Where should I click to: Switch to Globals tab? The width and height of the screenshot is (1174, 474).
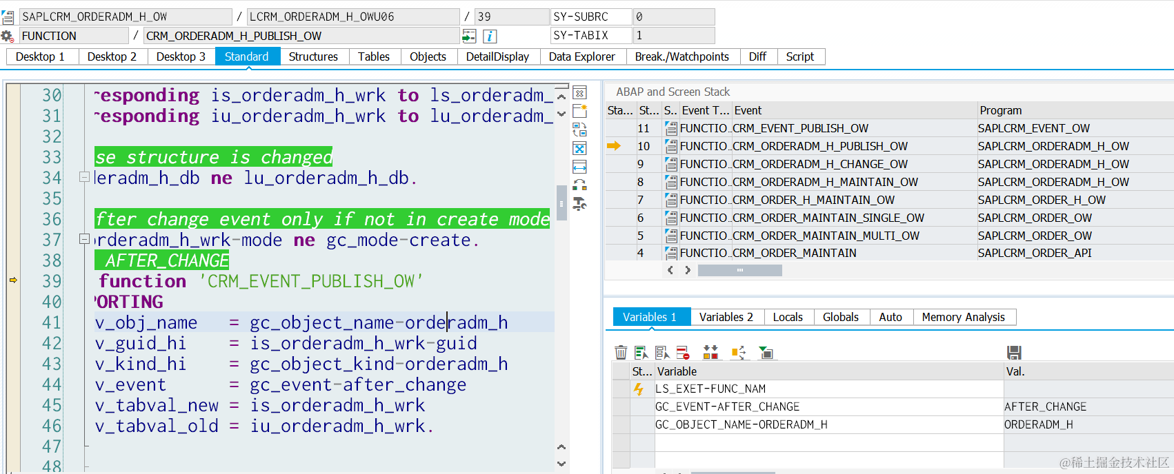click(842, 317)
